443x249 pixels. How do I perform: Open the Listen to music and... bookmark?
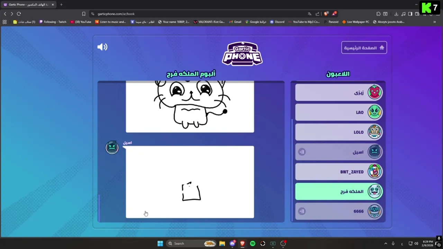(110, 22)
